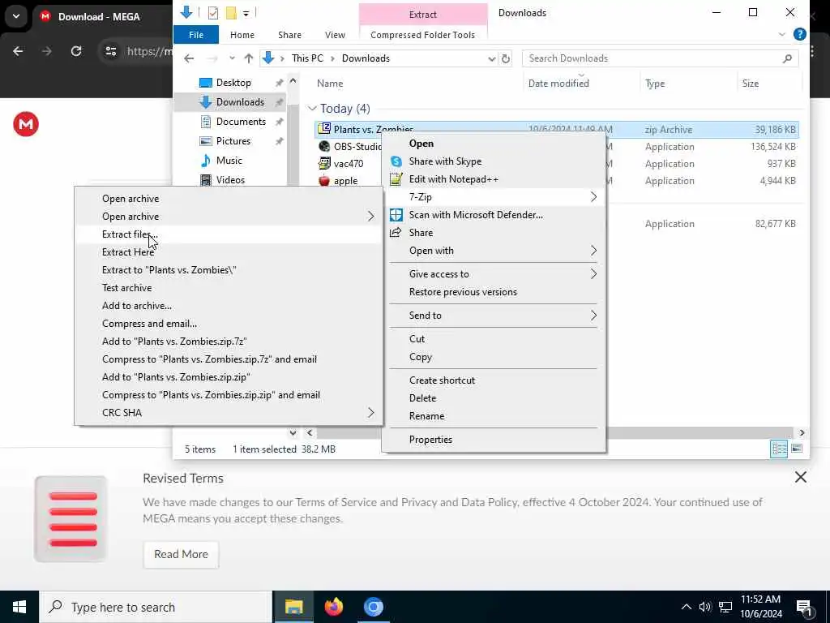
Task: Click the New folder quick access icon
Action: [x=231, y=13]
